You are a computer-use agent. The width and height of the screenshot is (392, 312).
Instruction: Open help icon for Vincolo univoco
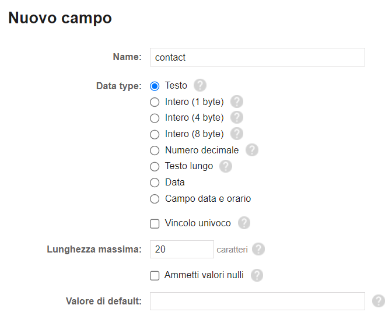tap(244, 223)
